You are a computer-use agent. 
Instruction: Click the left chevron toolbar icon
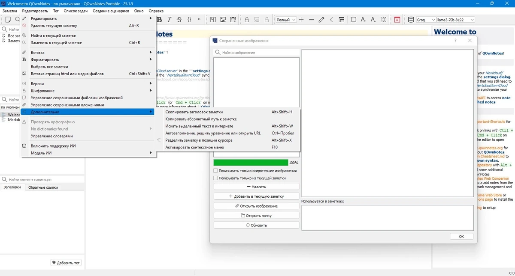click(331, 20)
